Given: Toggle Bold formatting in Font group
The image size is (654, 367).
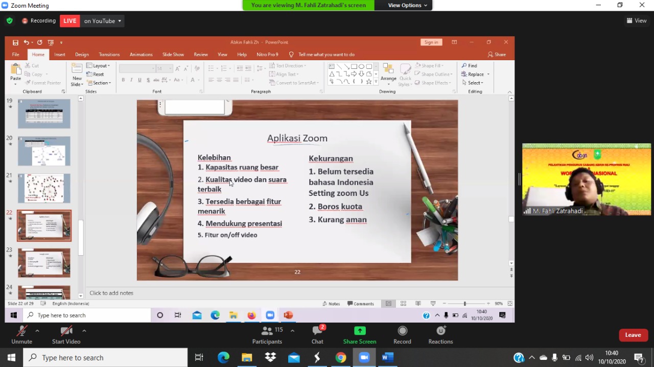Looking at the screenshot, I should tap(123, 80).
